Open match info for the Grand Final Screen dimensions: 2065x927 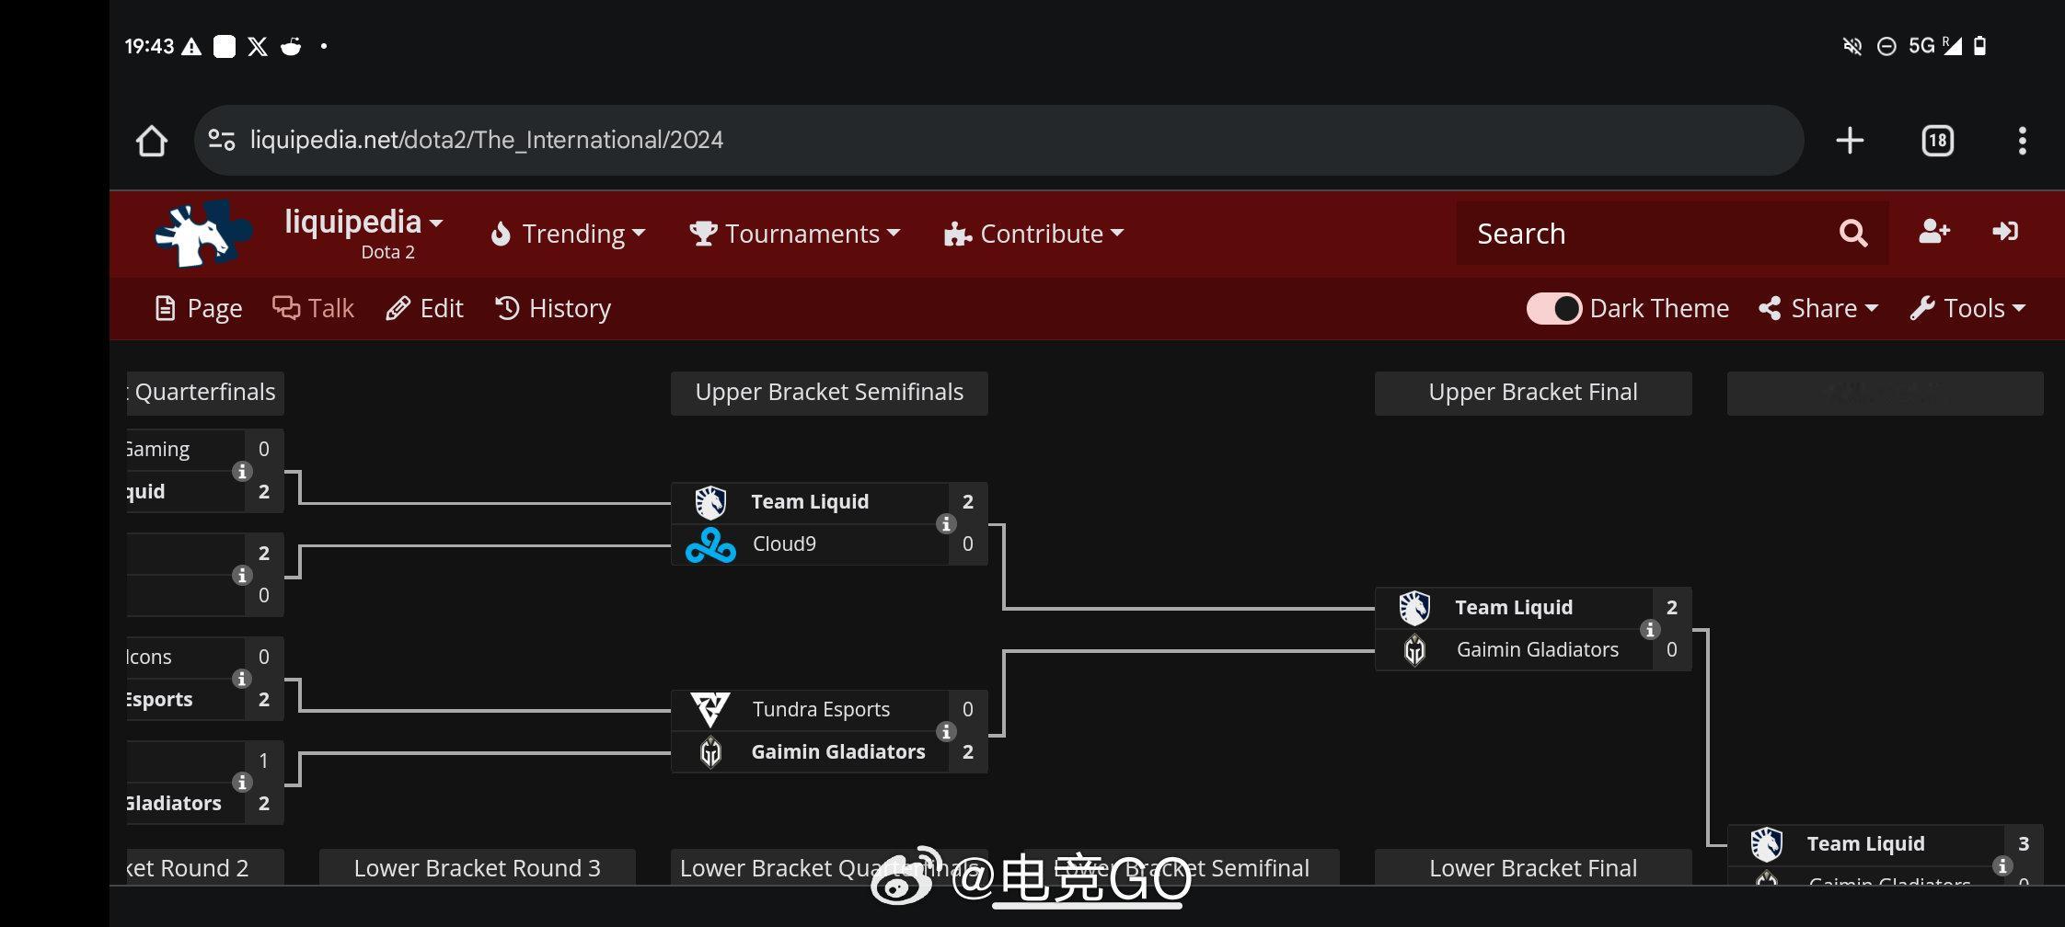2002,865
